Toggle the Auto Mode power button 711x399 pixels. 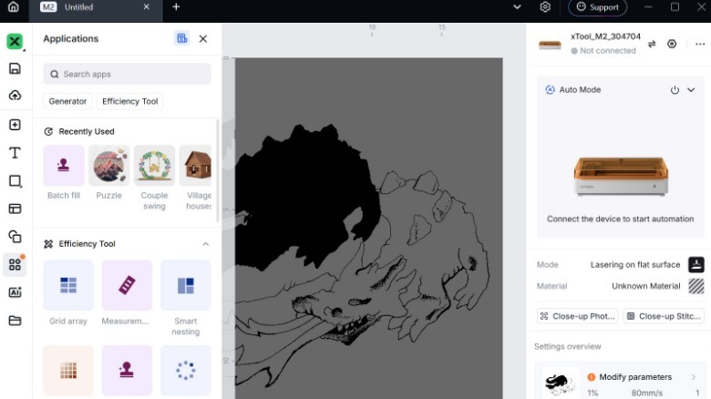[x=675, y=90]
